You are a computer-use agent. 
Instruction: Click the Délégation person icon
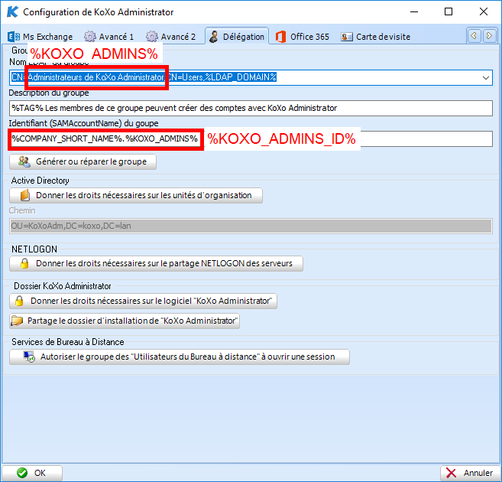click(x=214, y=37)
